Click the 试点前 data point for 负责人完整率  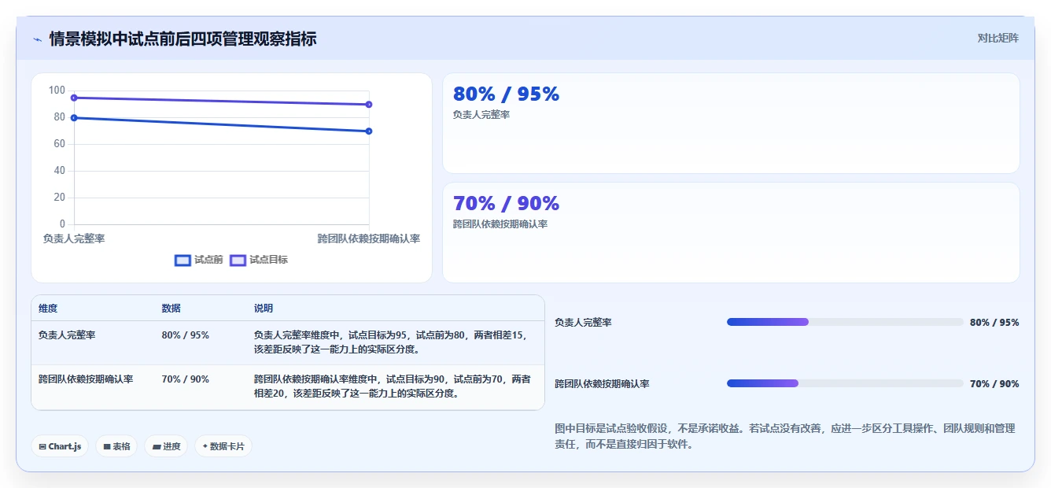pos(74,118)
